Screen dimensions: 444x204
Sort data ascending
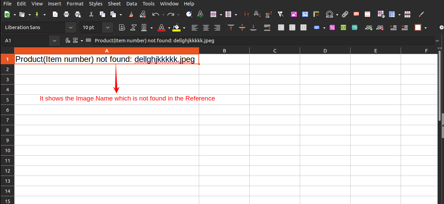[257, 14]
